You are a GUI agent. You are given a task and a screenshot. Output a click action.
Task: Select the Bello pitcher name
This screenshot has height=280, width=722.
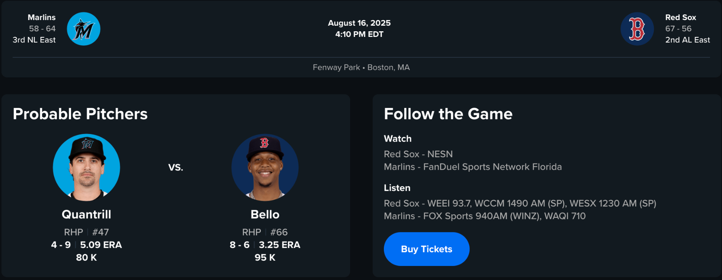265,215
